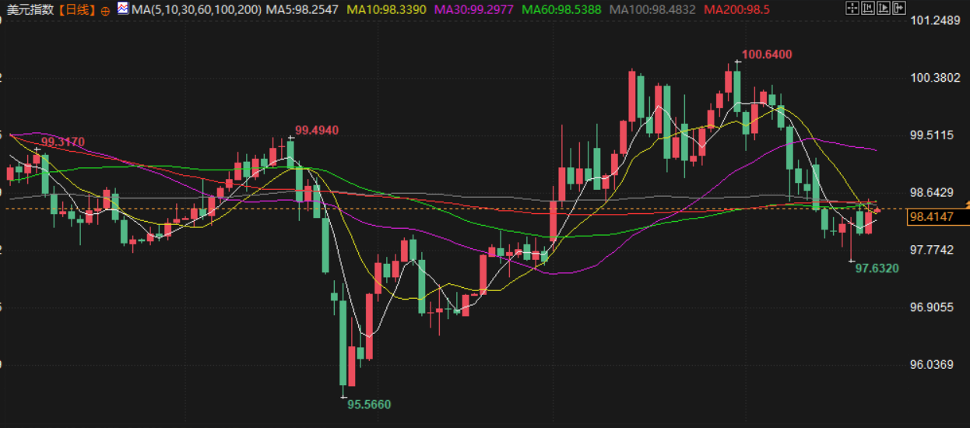Click the 100.6400 high price label
This screenshot has width=970, height=428.
point(767,54)
